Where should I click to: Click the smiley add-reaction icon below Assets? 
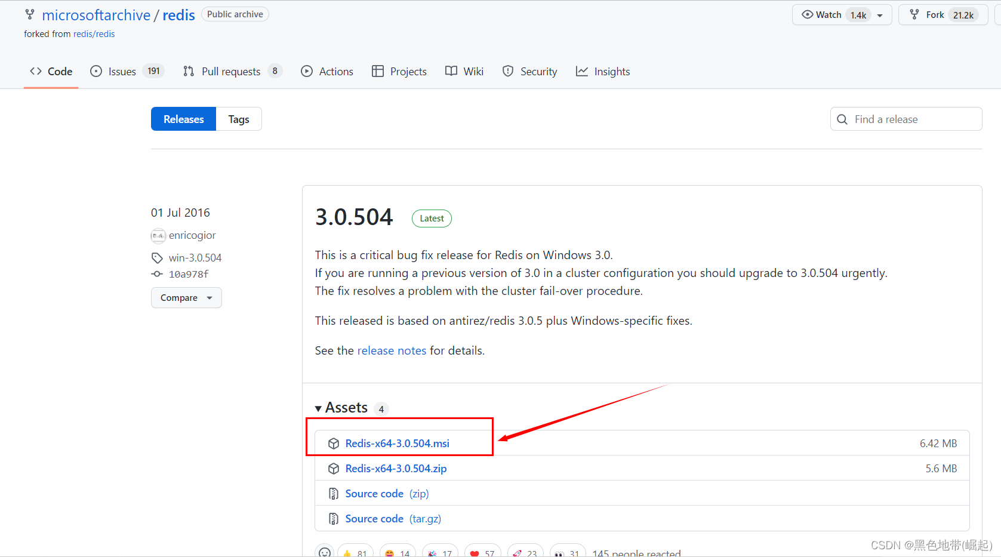(324, 552)
